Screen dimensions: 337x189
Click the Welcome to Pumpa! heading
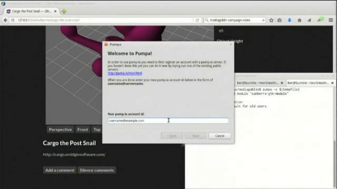[x=130, y=54]
